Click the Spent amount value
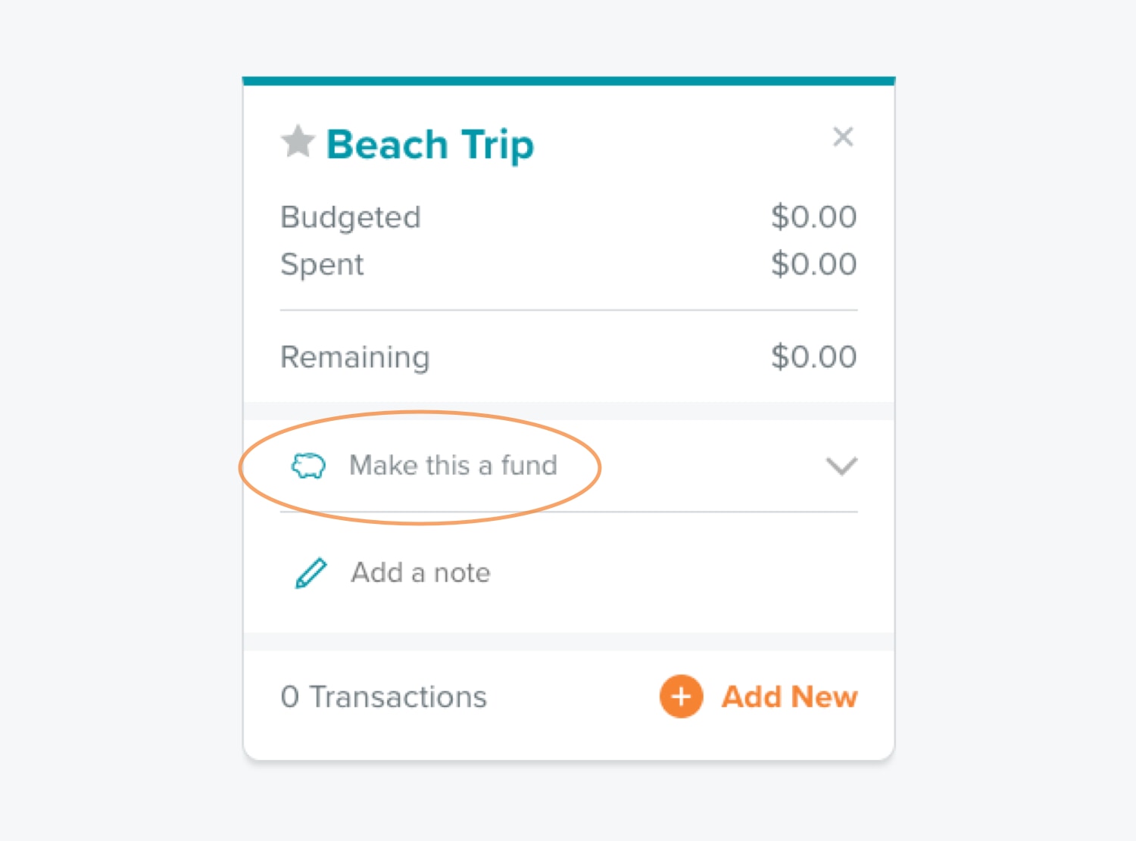Screen dimensions: 1136x841 point(813,264)
